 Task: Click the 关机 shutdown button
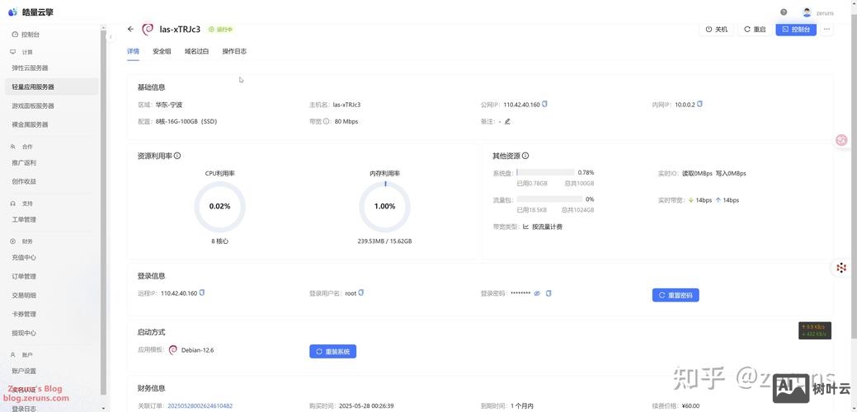tap(716, 29)
